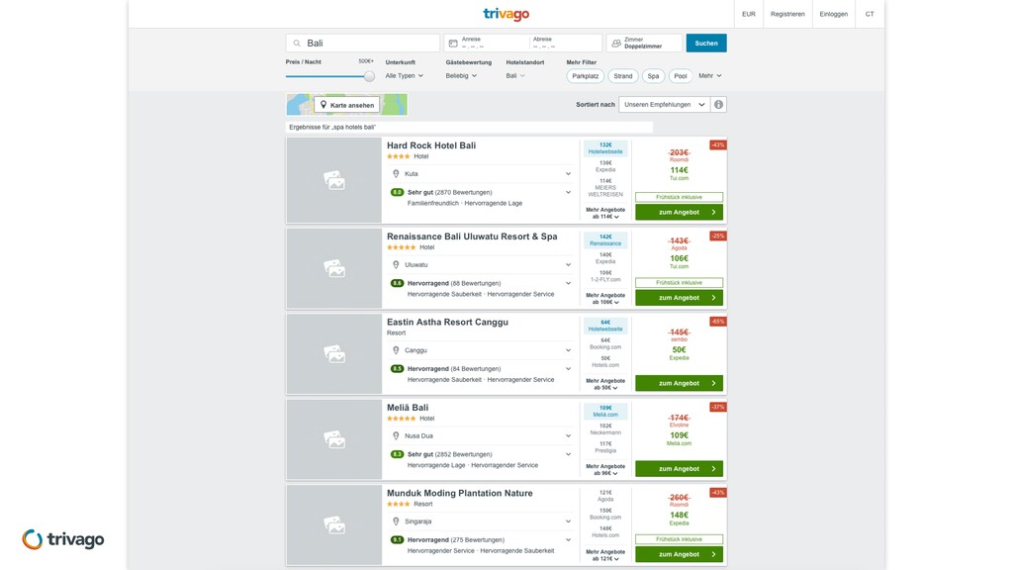Image resolution: width=1013 pixels, height=570 pixels.
Task: Click zum Angebot for Eastin Astha Resort
Action: (679, 383)
